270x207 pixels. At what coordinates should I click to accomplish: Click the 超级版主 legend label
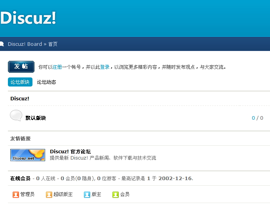click(x=63, y=194)
